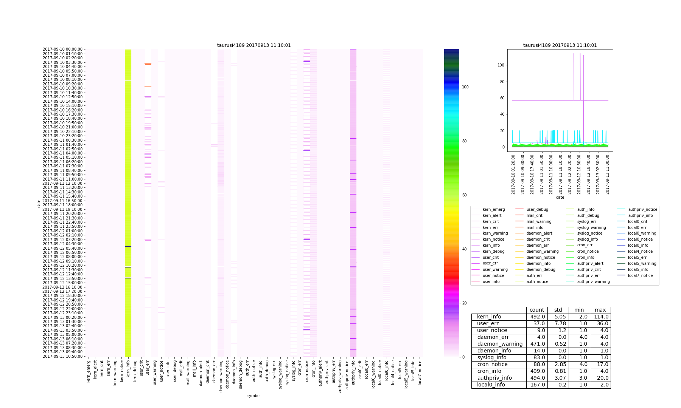Screen dimensions: 681x408
Task: Click the yellow-green kern_info column in the heatmap
Action: [128, 189]
